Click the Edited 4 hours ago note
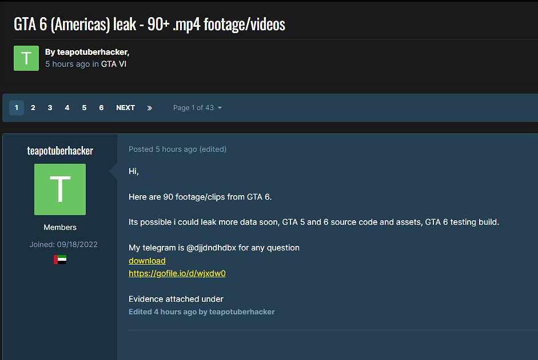Image resolution: width=538 pixels, height=360 pixels. [164, 312]
